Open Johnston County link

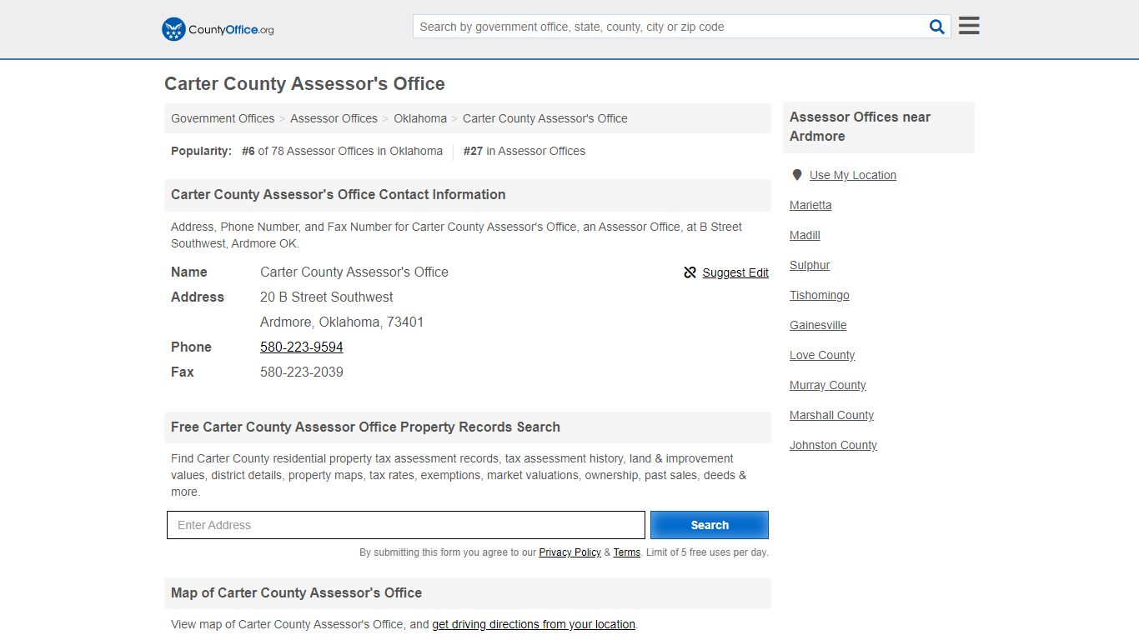click(833, 445)
